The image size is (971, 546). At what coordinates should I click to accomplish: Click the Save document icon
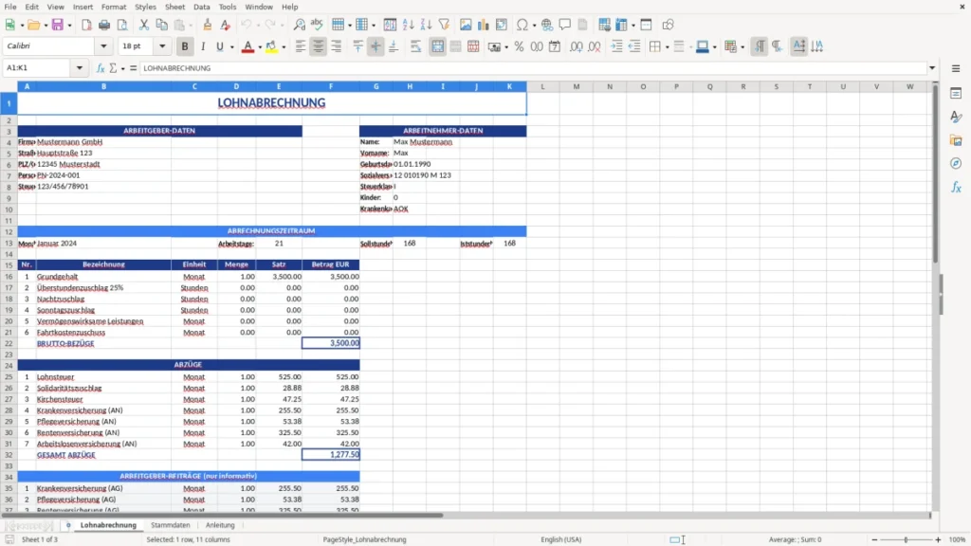coord(58,25)
